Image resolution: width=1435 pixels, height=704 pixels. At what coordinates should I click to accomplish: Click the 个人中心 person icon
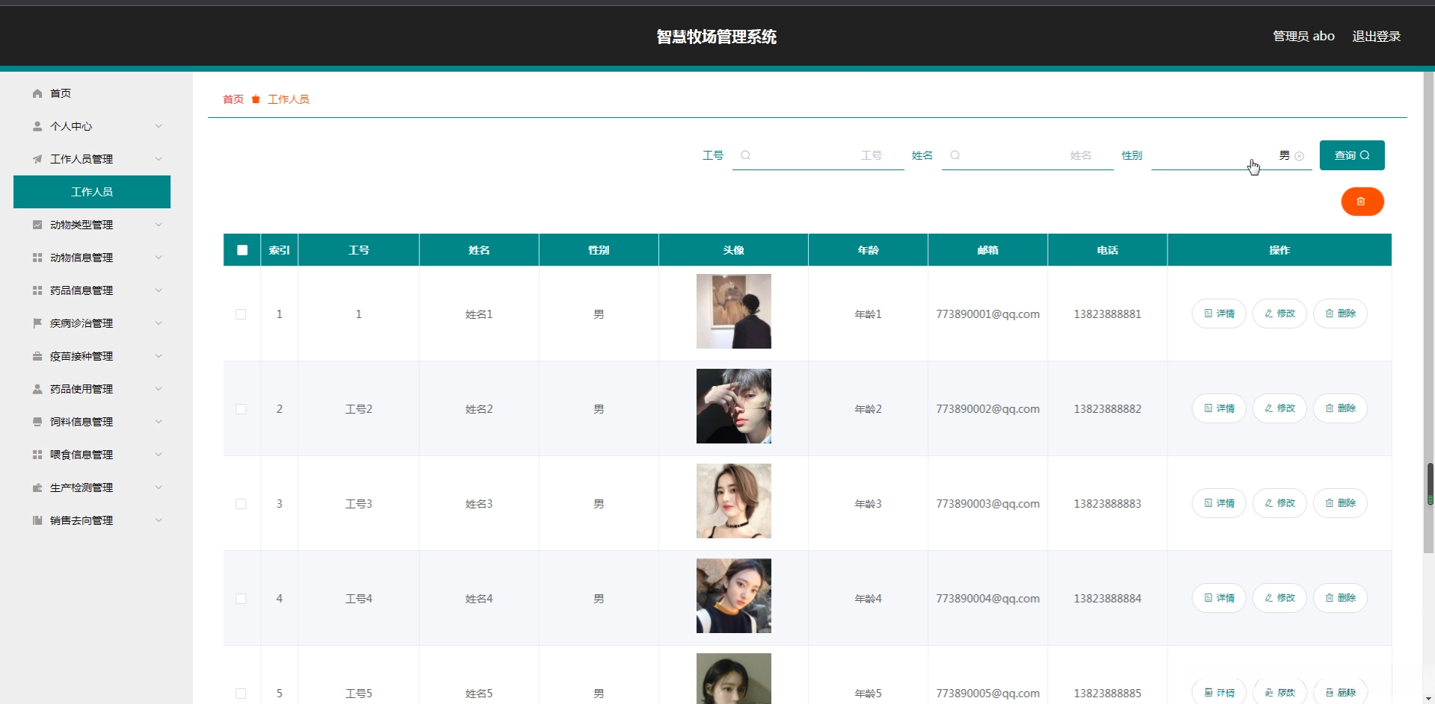click(37, 126)
